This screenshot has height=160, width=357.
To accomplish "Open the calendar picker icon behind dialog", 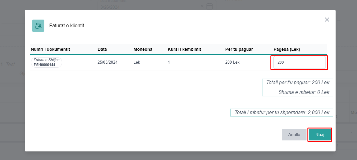I will [210, 6].
